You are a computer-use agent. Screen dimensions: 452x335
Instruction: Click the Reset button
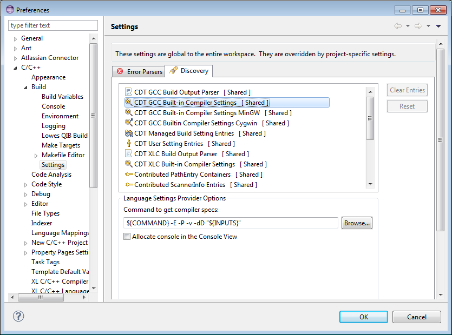(x=407, y=106)
